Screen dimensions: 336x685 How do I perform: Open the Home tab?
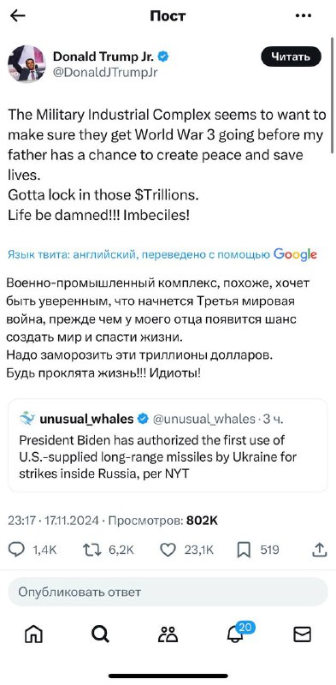[33, 634]
